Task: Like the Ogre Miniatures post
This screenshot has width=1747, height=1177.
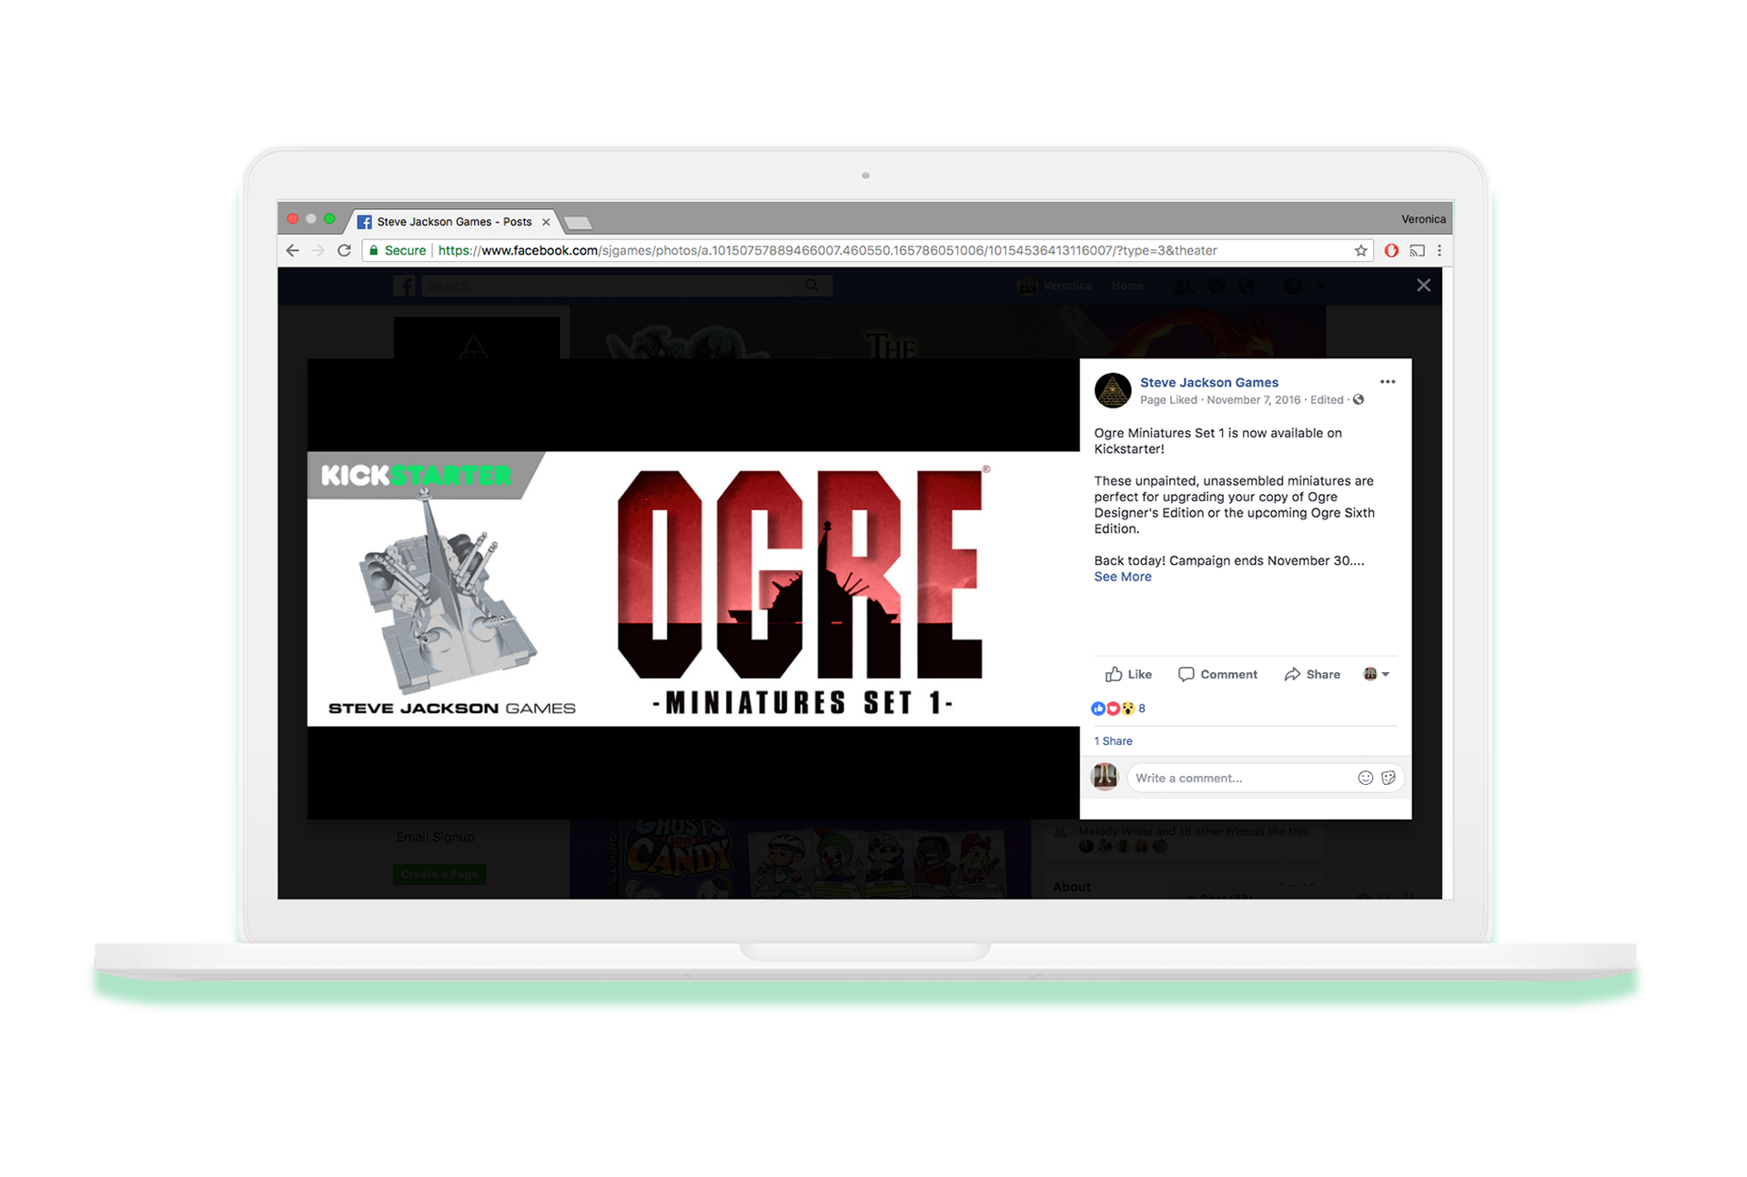Action: 1128,674
